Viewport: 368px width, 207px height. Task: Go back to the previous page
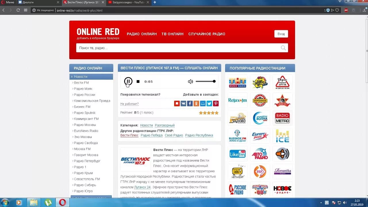pos(3,10)
